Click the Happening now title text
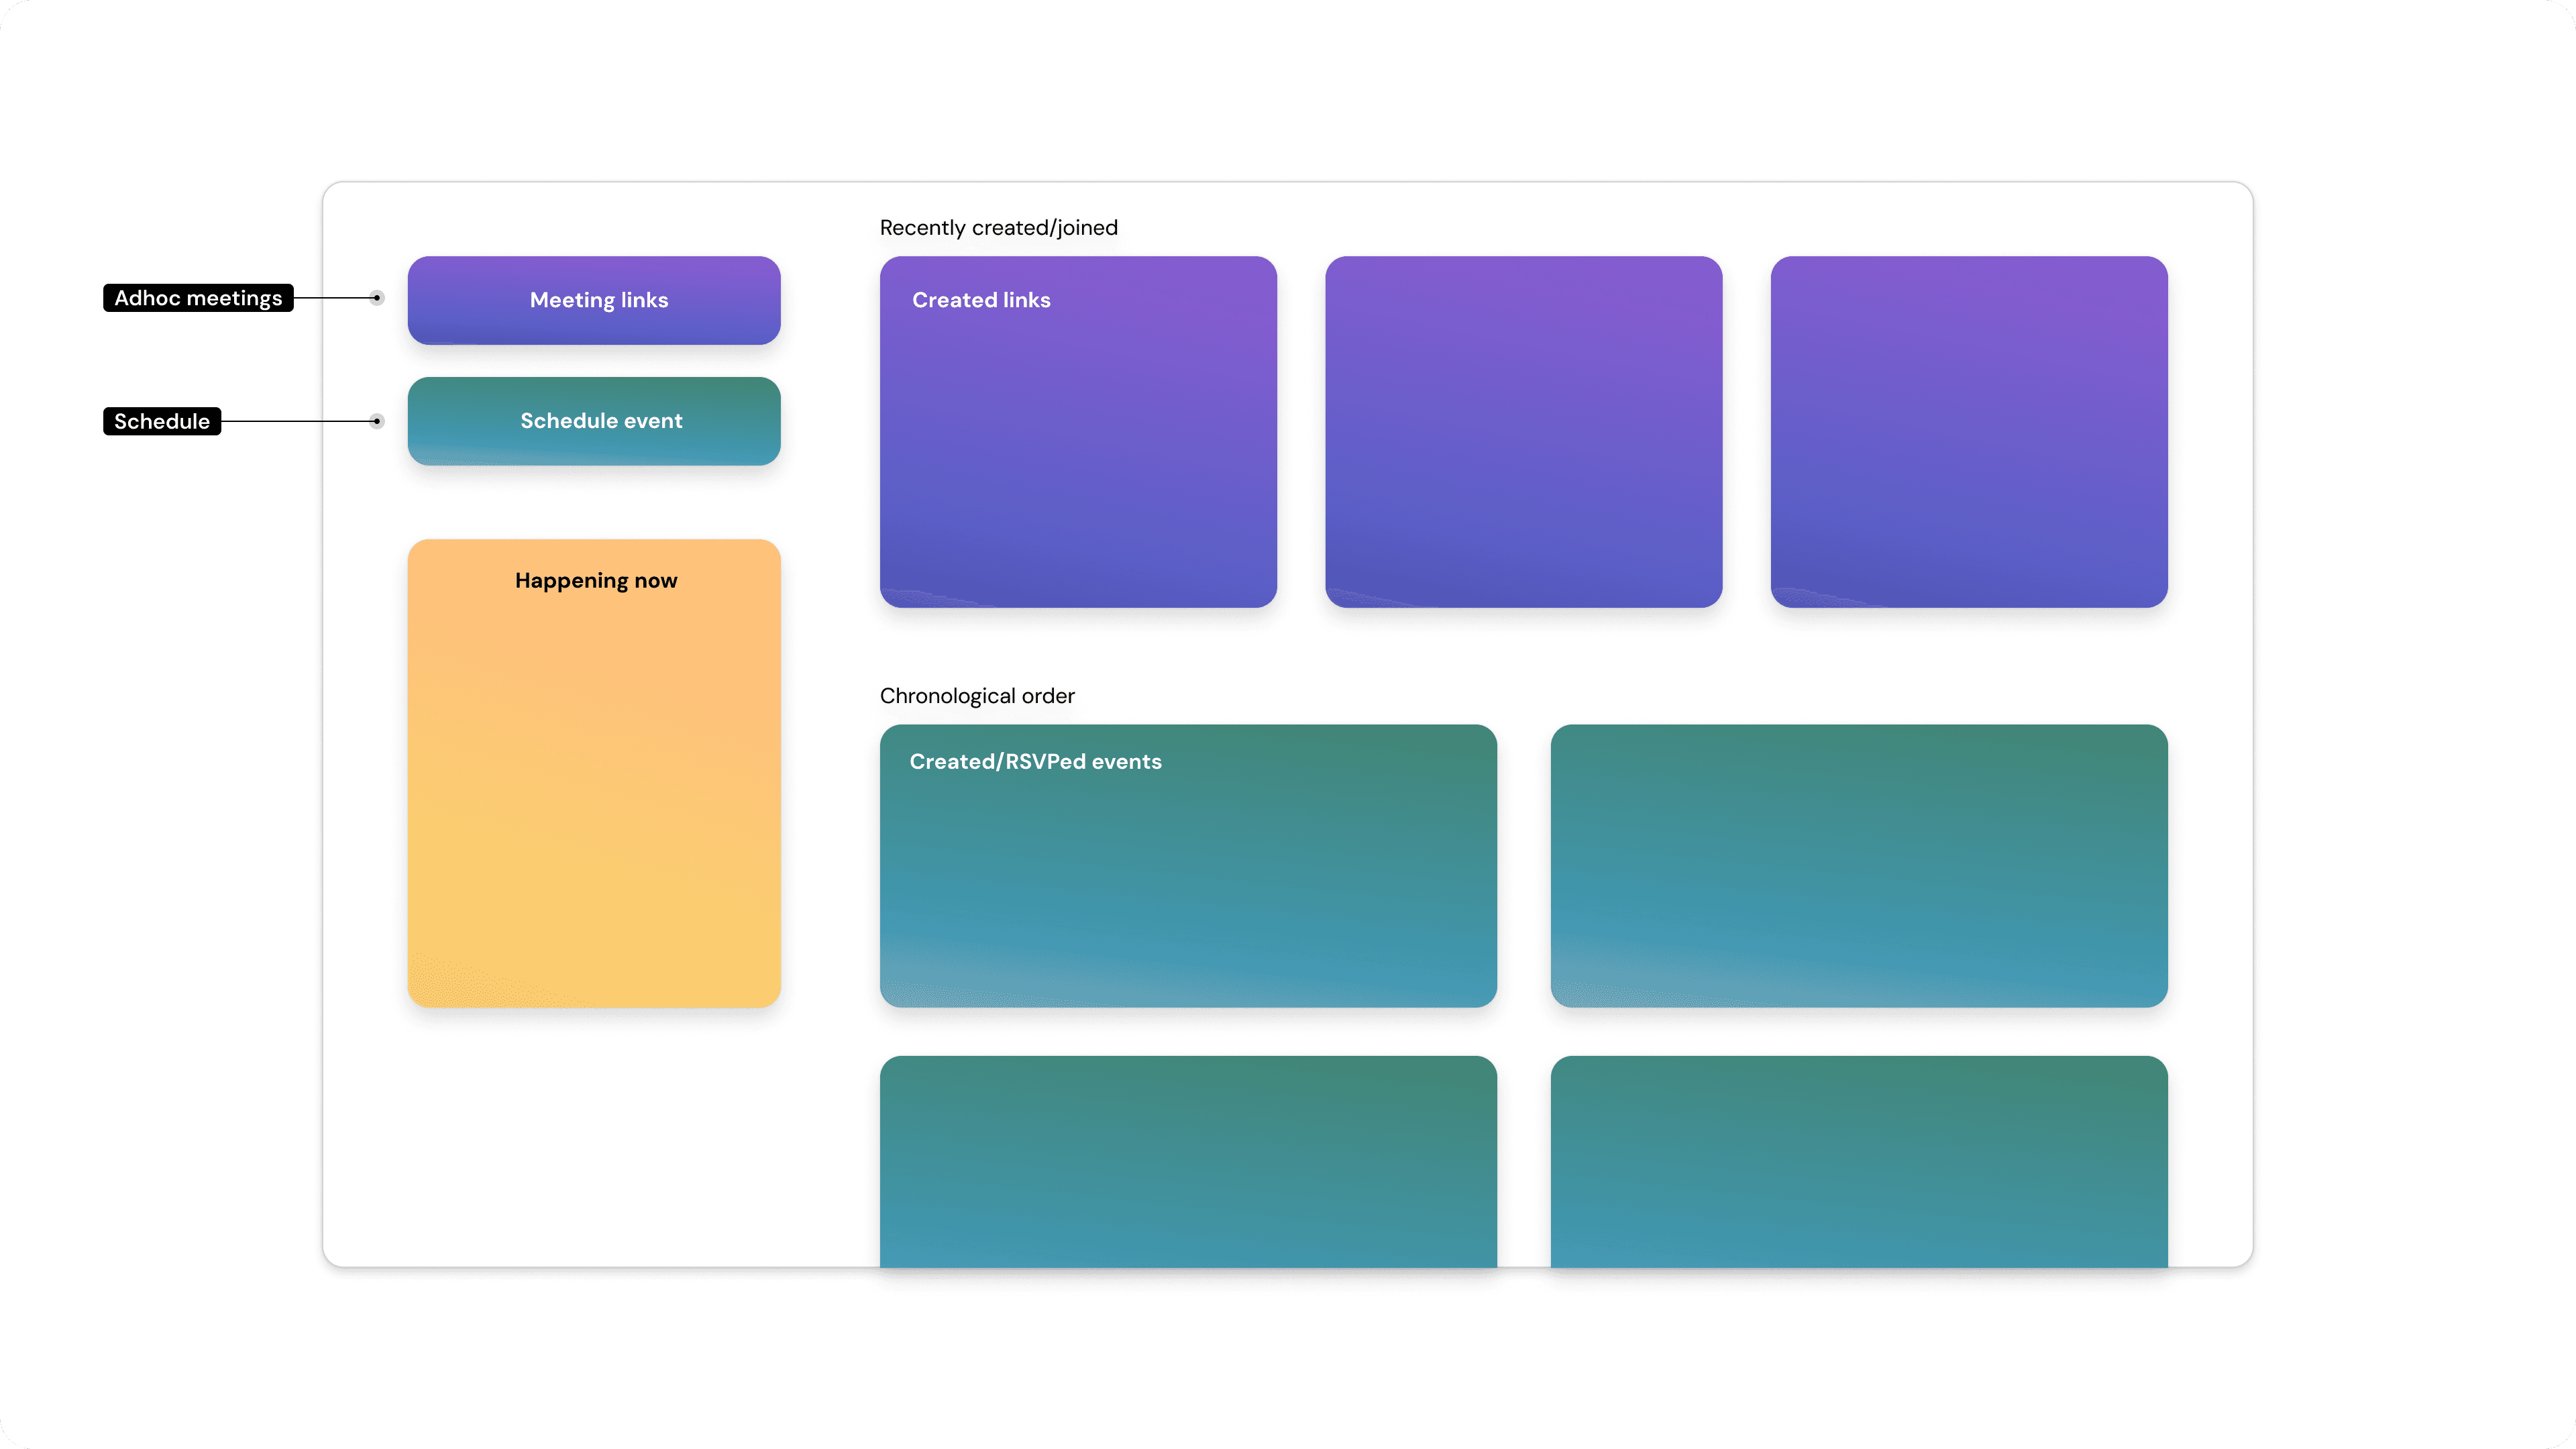 596,581
